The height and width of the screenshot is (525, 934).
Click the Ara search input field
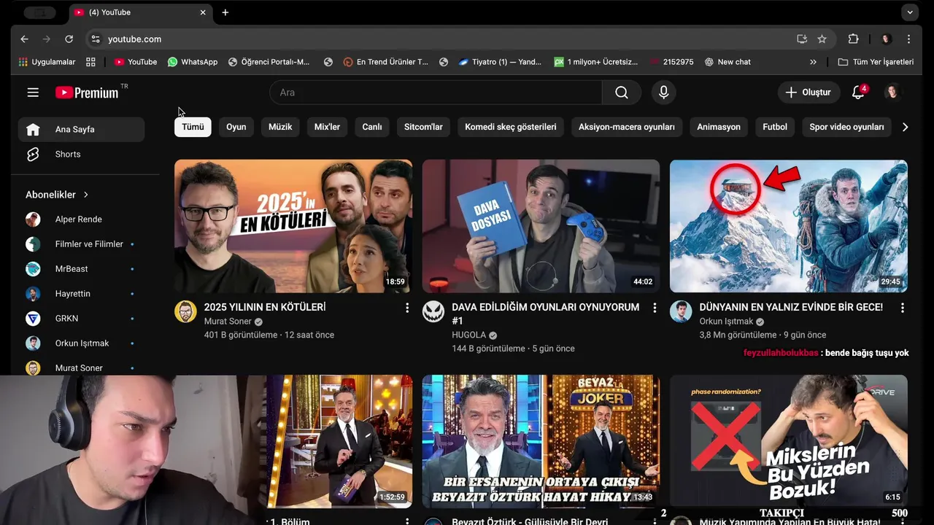(x=436, y=93)
